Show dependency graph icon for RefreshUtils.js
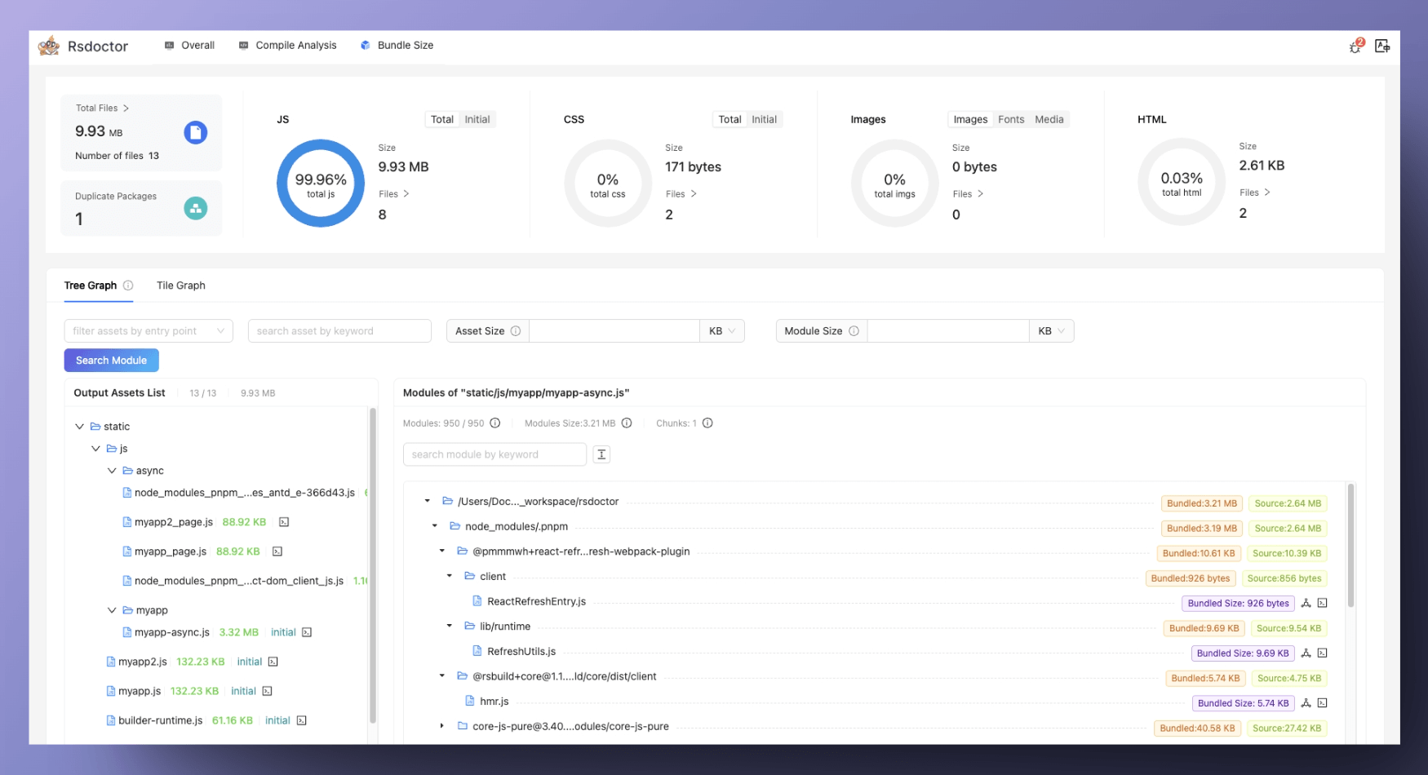The image size is (1428, 775). [x=1306, y=653]
